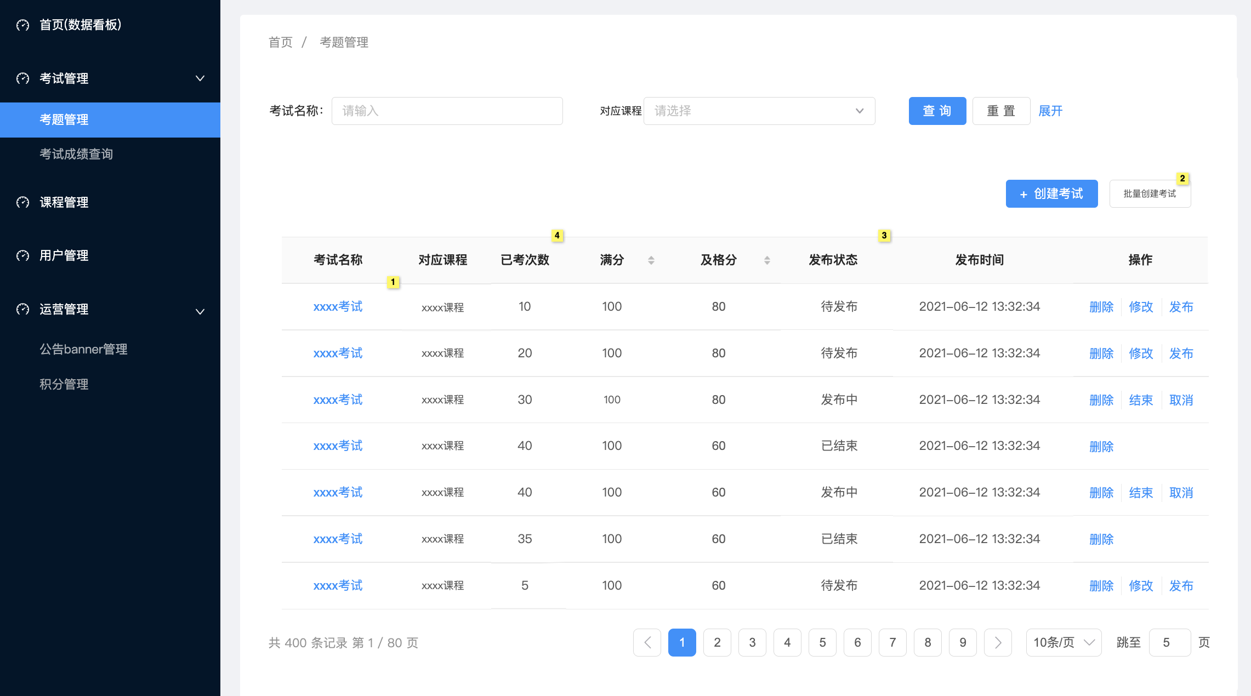Image resolution: width=1251 pixels, height=696 pixels.
Task: Open the 对应课程 dropdown selector
Action: click(x=759, y=111)
